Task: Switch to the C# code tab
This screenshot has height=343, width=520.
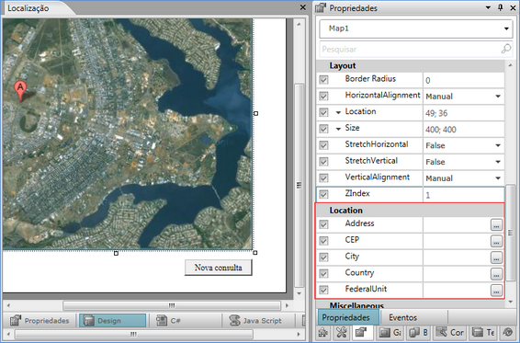Action: point(169,320)
